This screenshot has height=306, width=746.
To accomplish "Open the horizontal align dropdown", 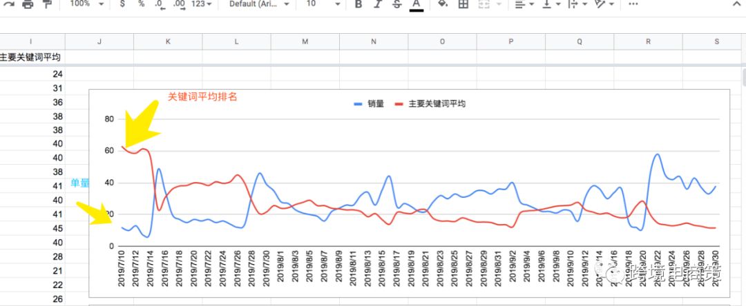I will pyautogui.click(x=524, y=4).
